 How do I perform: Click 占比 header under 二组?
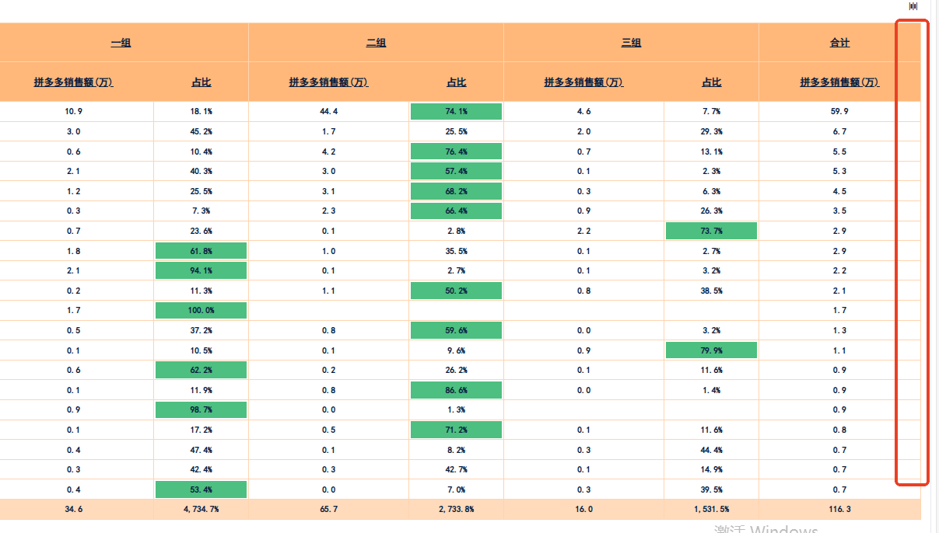pos(456,82)
